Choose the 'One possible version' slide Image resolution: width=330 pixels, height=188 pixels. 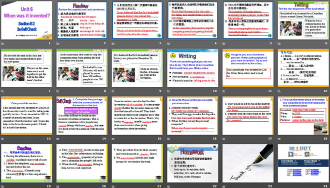click(26, 116)
